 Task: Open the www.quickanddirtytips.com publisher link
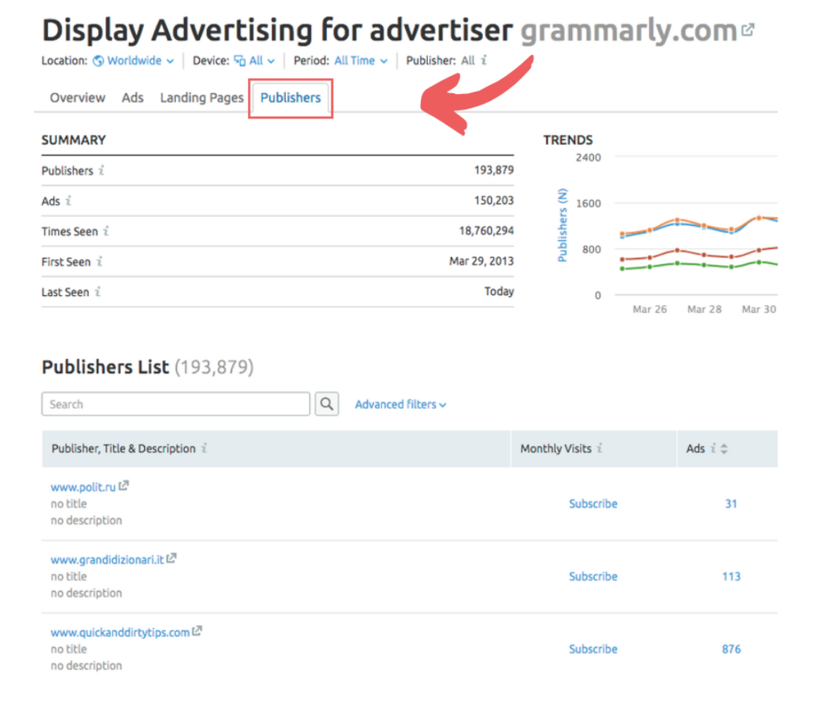point(120,632)
